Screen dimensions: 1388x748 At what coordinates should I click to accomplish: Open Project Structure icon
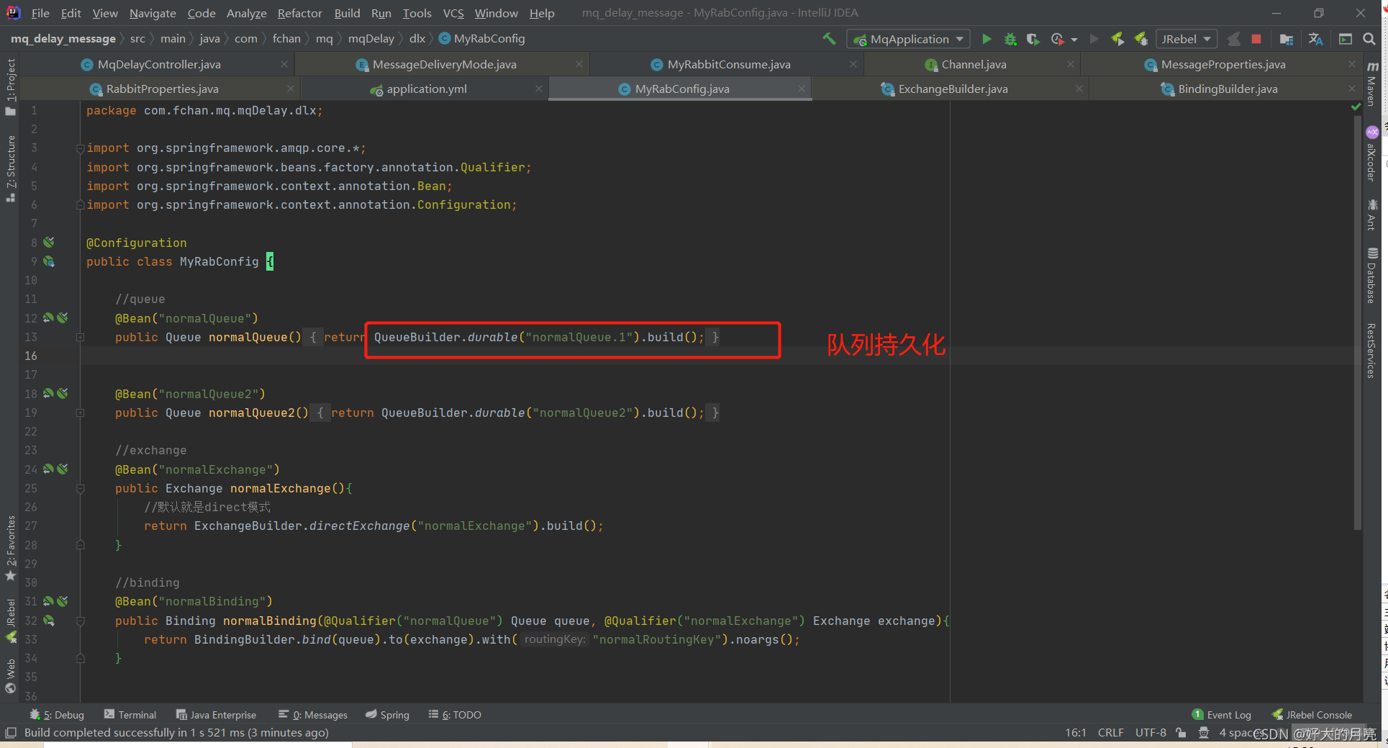pos(1287,39)
